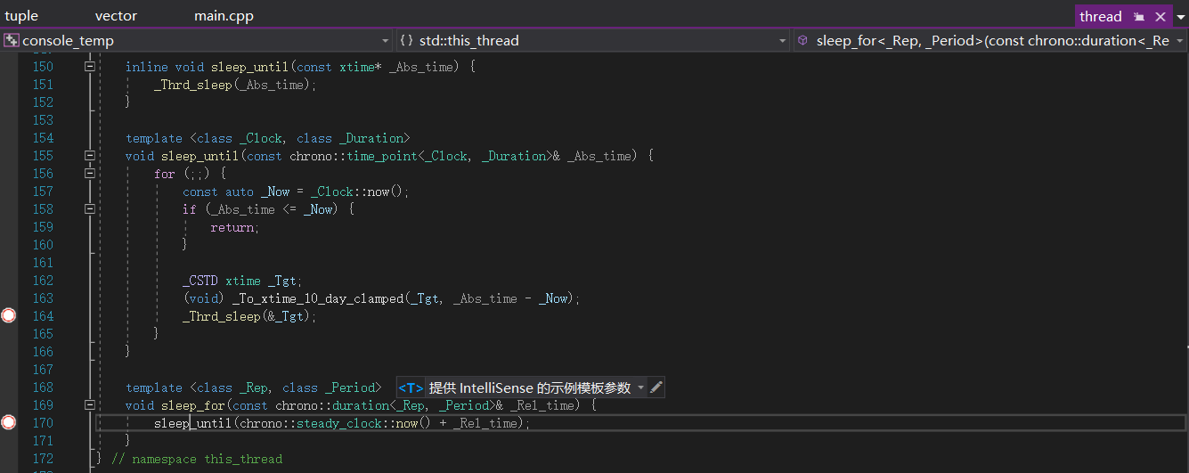Switch to the vector tab
This screenshot has height=473, width=1189.
coord(116,16)
